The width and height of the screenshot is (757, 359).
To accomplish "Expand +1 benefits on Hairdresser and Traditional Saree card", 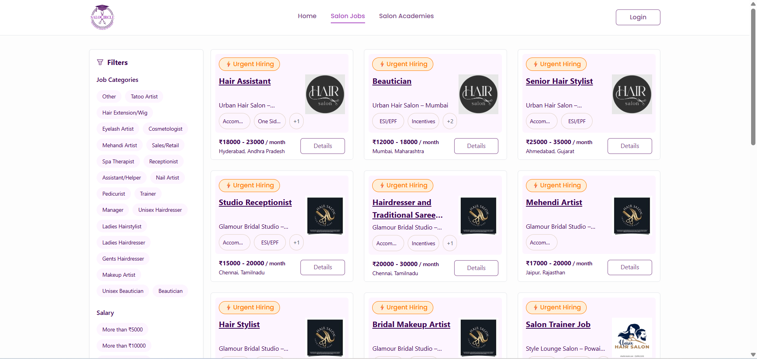I will pos(450,243).
